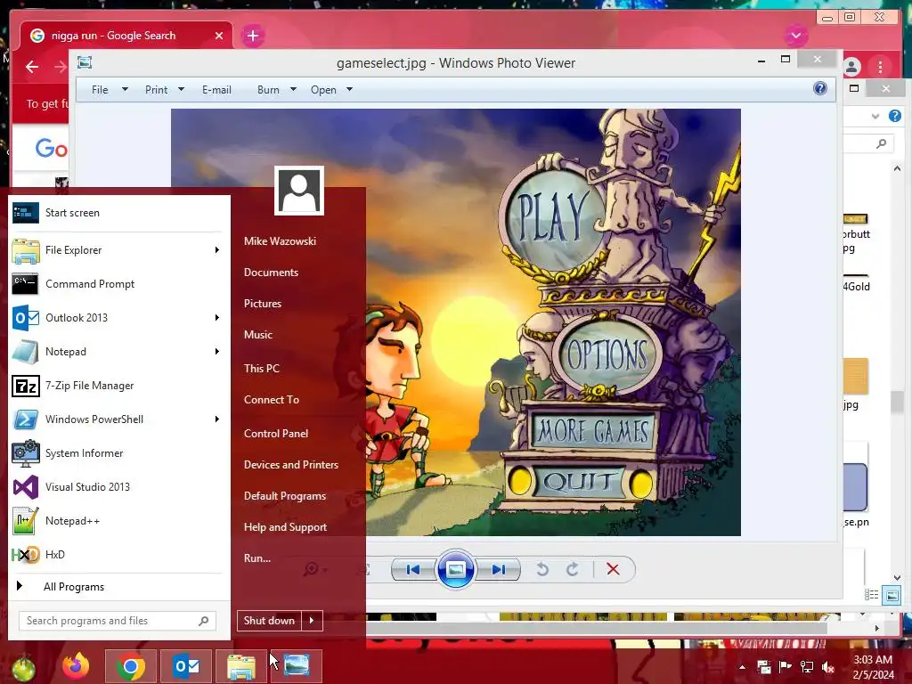Image resolution: width=912 pixels, height=684 pixels.
Task: Click Photo Viewer taskbar button
Action: click(x=296, y=666)
